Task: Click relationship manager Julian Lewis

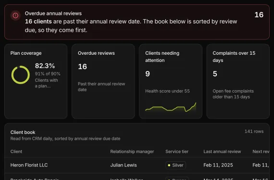Action: (x=124, y=165)
